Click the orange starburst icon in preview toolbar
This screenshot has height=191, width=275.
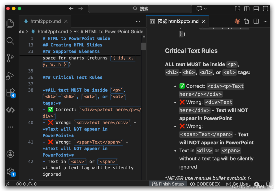[x=238, y=21]
